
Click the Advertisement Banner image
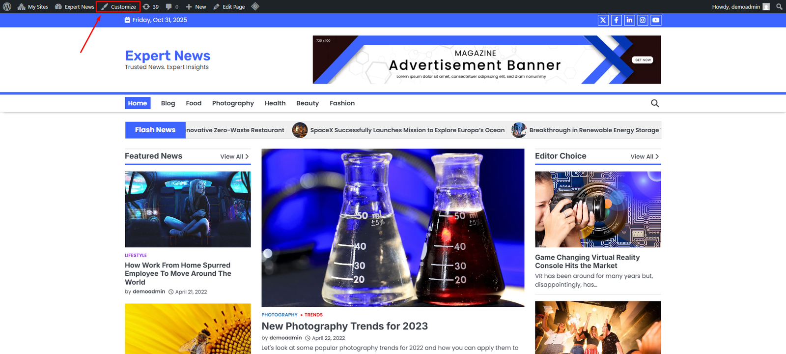(486, 59)
